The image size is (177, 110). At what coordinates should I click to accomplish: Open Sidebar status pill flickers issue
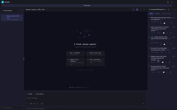click(159, 58)
